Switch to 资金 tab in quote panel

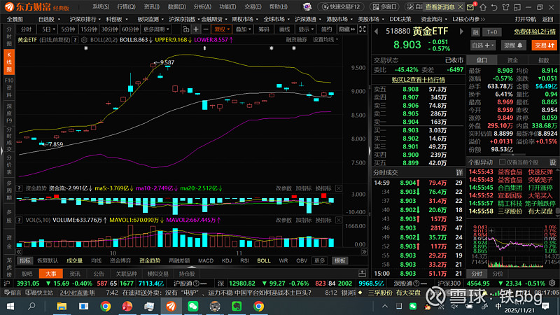click(x=512, y=60)
